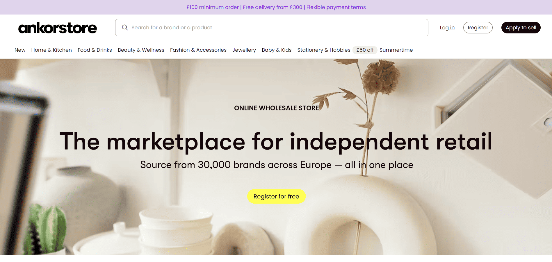
Task: Click Log in
Action: (447, 27)
